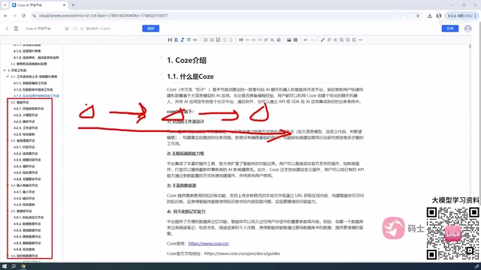Collapse outline section 4.5 数据库节点

[x=8, y=211]
